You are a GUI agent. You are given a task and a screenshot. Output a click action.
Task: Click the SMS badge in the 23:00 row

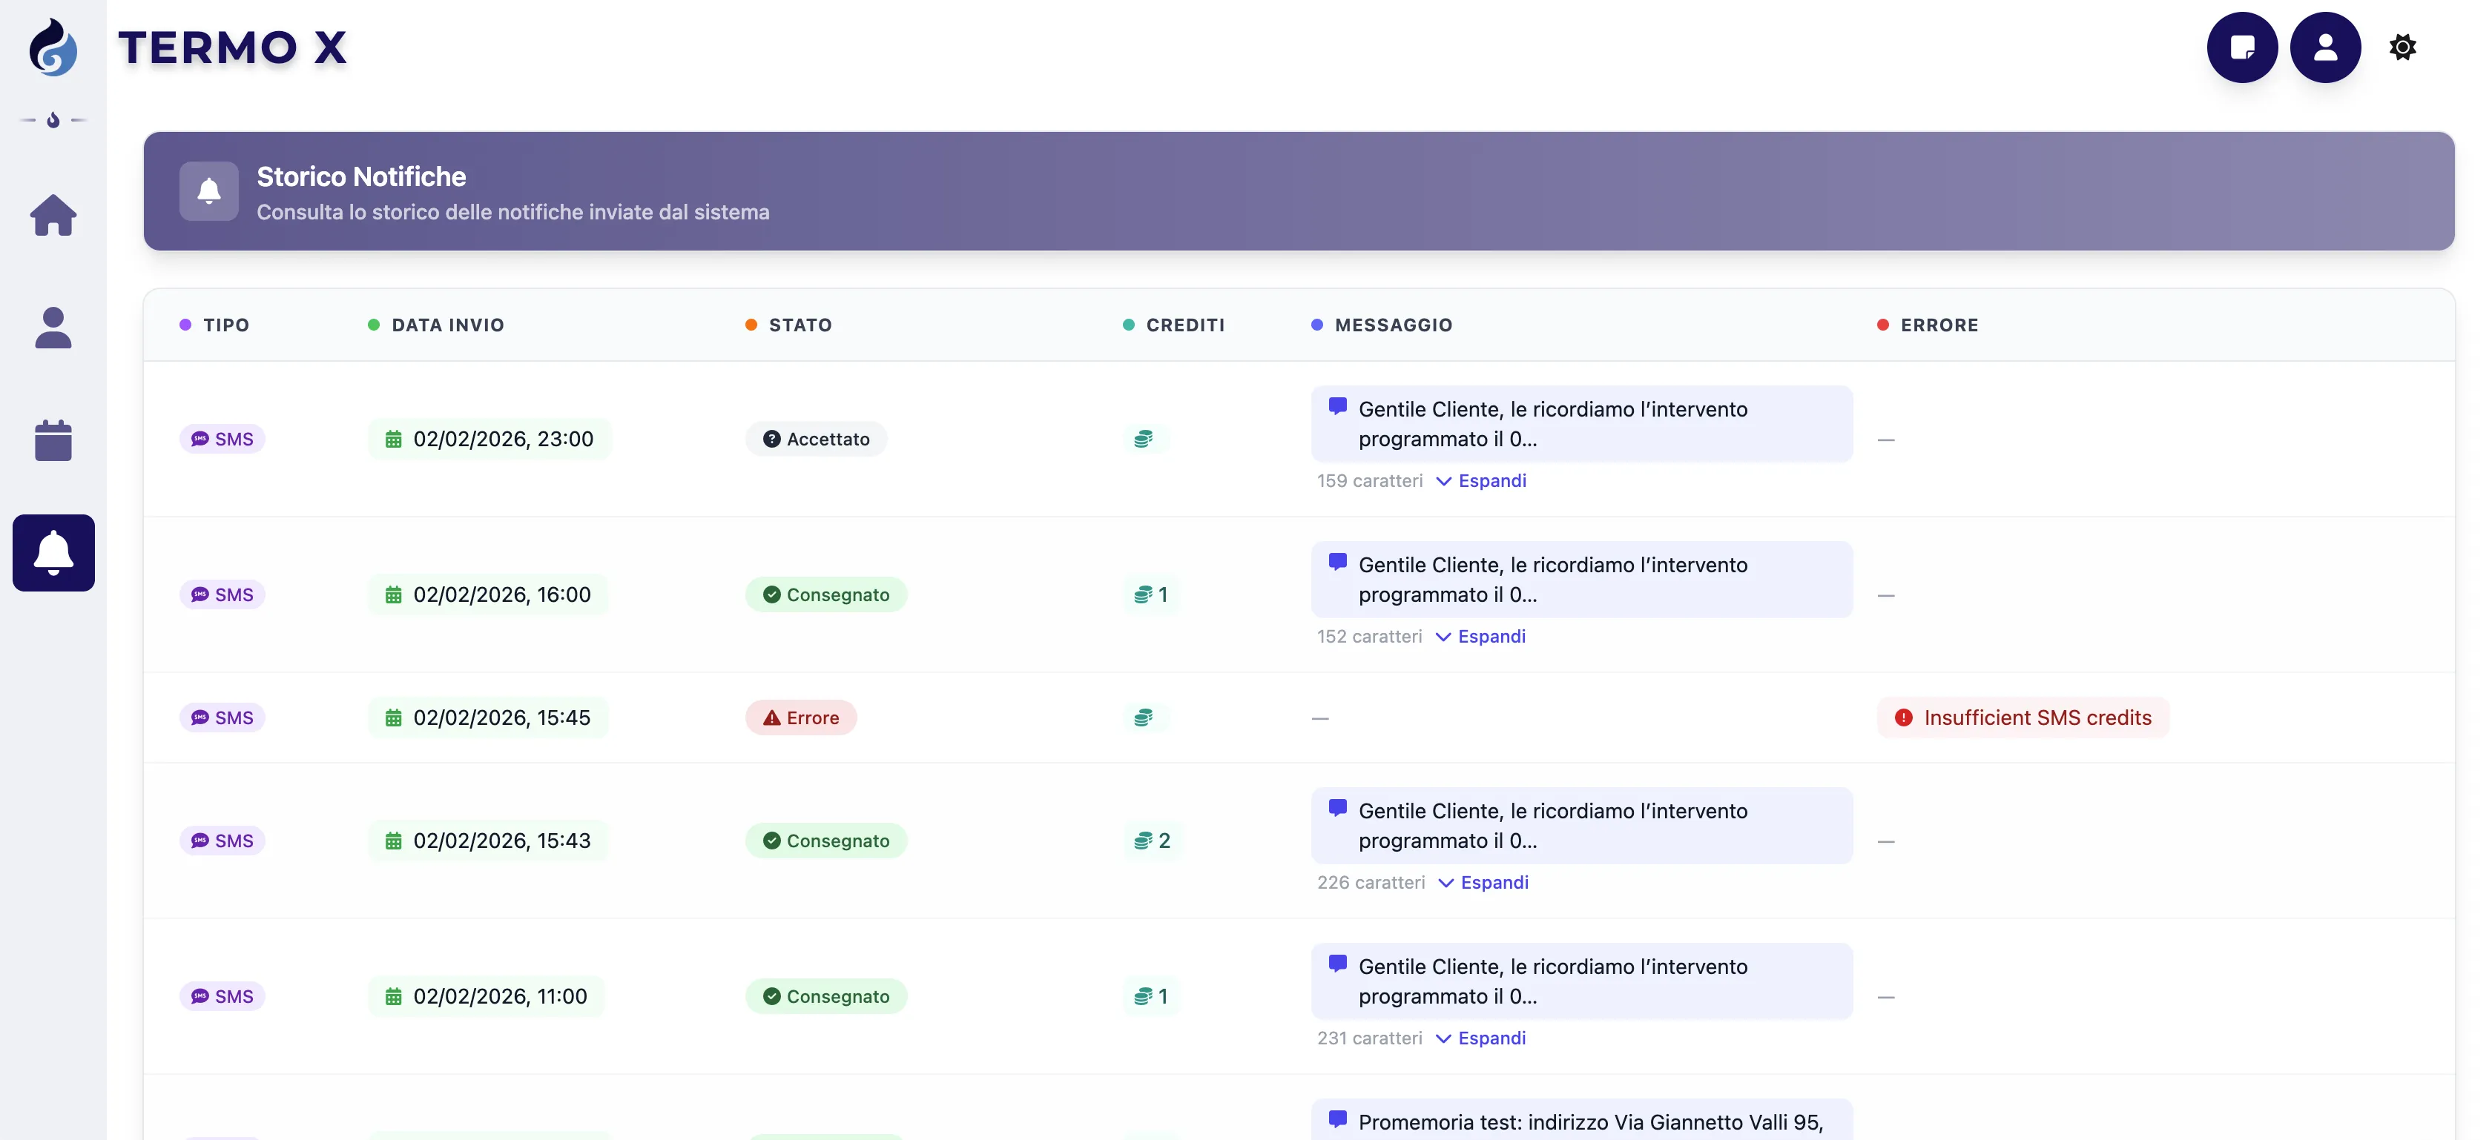[222, 439]
